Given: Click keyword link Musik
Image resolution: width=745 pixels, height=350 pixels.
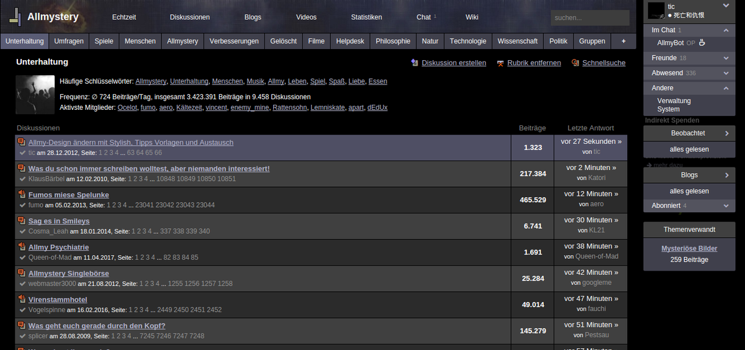Looking at the screenshot, I should coord(255,81).
